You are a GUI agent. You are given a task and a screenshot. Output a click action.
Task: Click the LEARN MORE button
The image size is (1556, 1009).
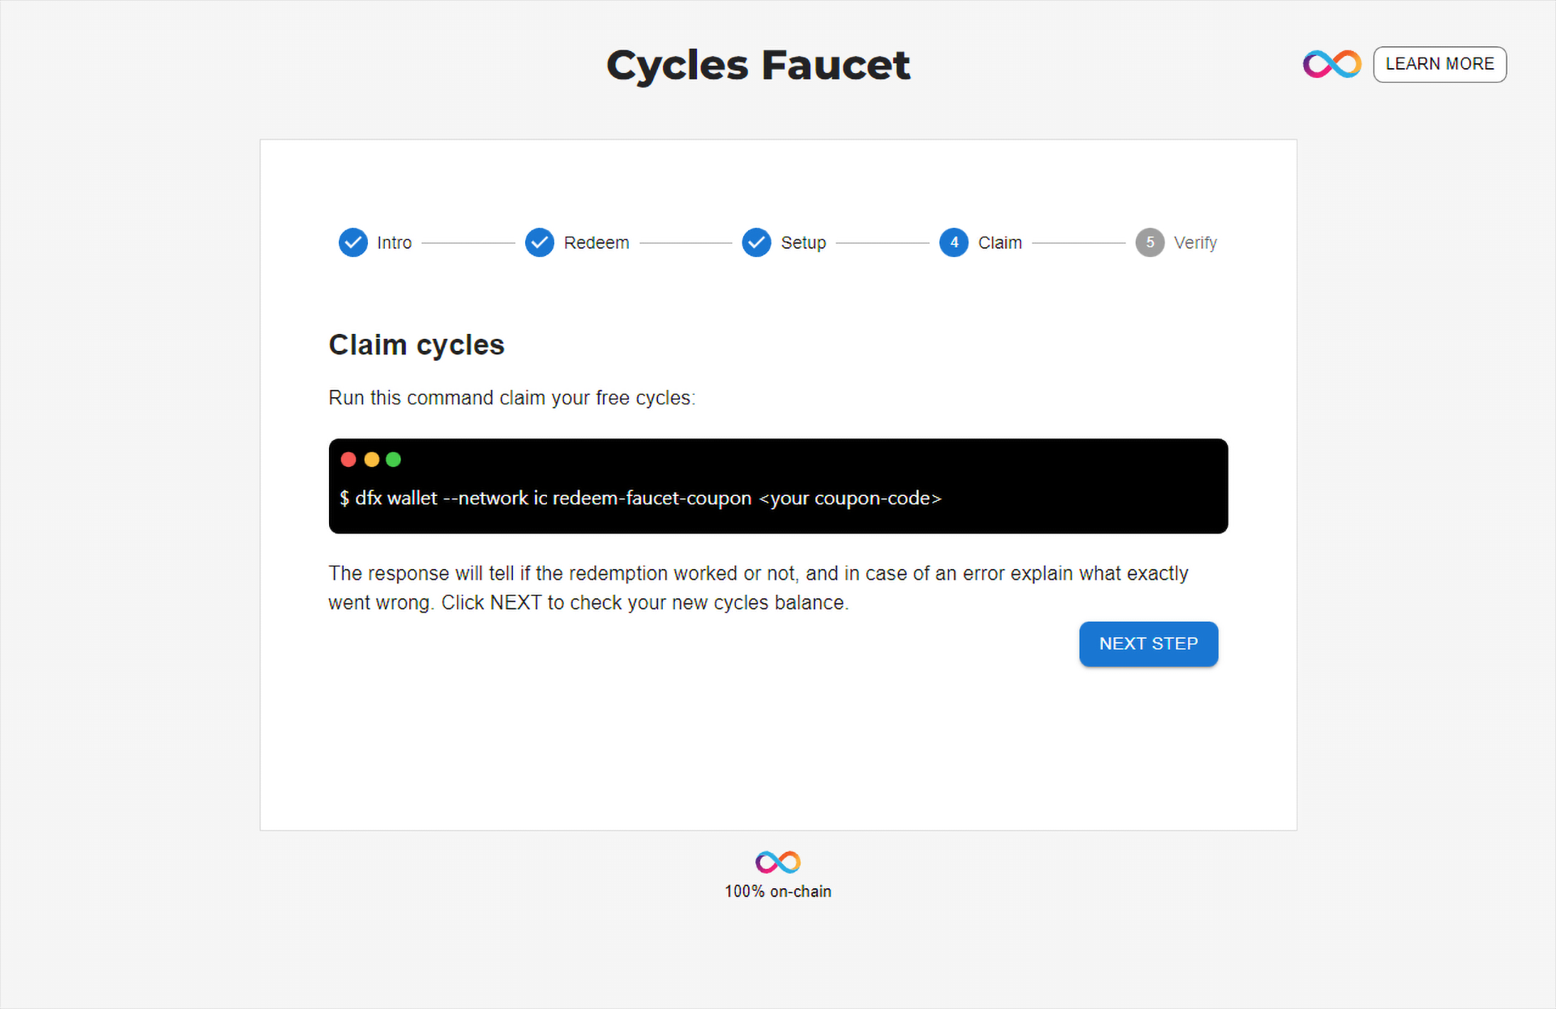(1440, 65)
